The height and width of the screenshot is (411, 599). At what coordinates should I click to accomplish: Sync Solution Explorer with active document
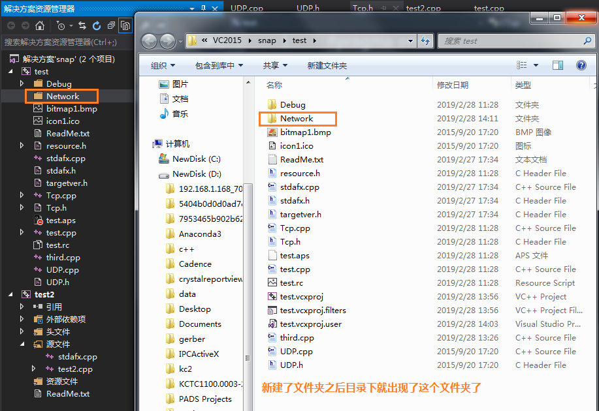click(x=82, y=26)
